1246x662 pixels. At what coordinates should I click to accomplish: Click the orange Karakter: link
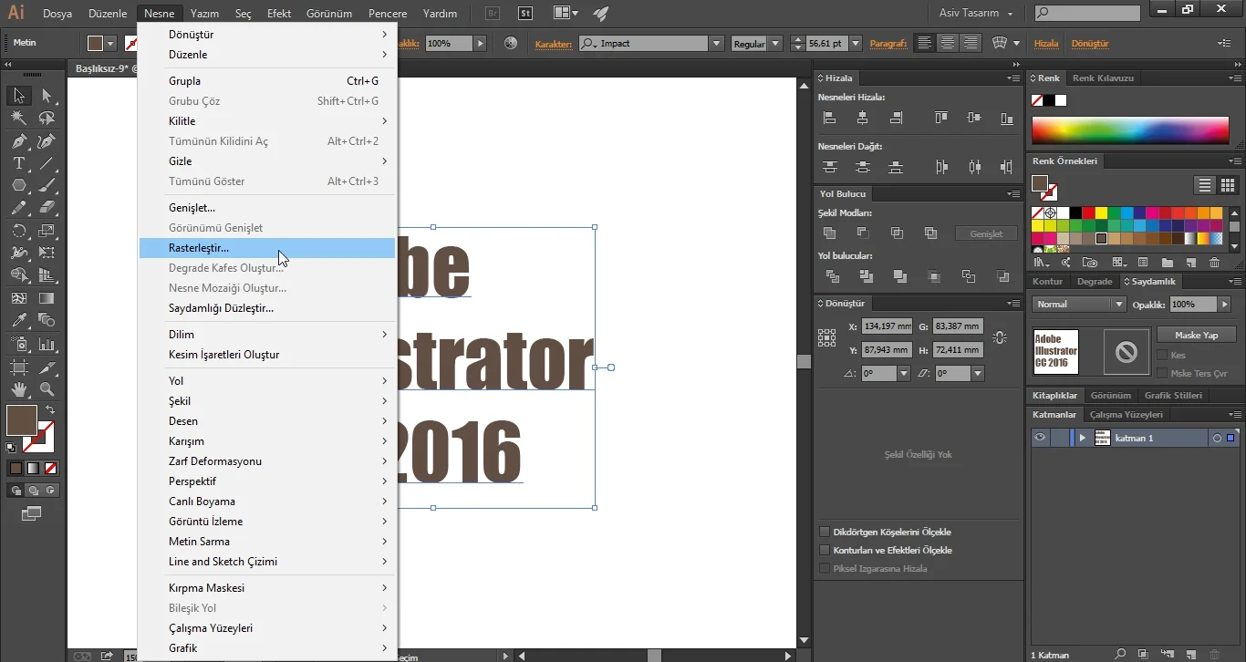pyautogui.click(x=553, y=43)
